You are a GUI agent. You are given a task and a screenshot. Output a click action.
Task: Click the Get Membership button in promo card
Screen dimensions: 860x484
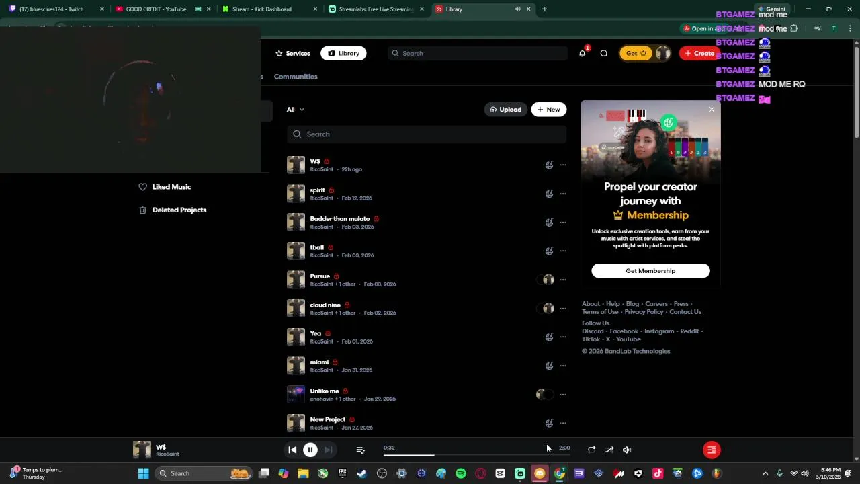650,270
